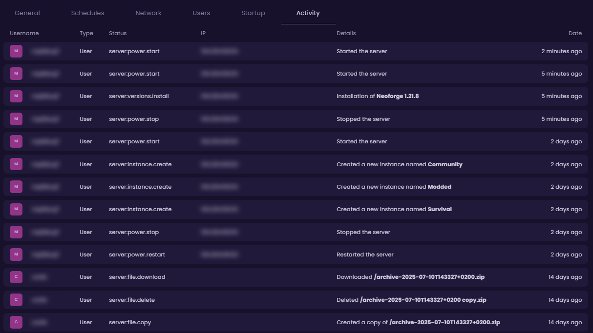Click the Status column header
Screen dimensions: 593x333
(118, 33)
